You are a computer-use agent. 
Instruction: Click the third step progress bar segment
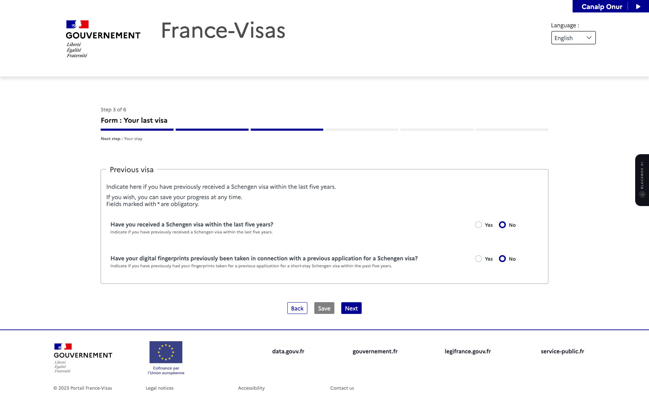click(x=287, y=130)
